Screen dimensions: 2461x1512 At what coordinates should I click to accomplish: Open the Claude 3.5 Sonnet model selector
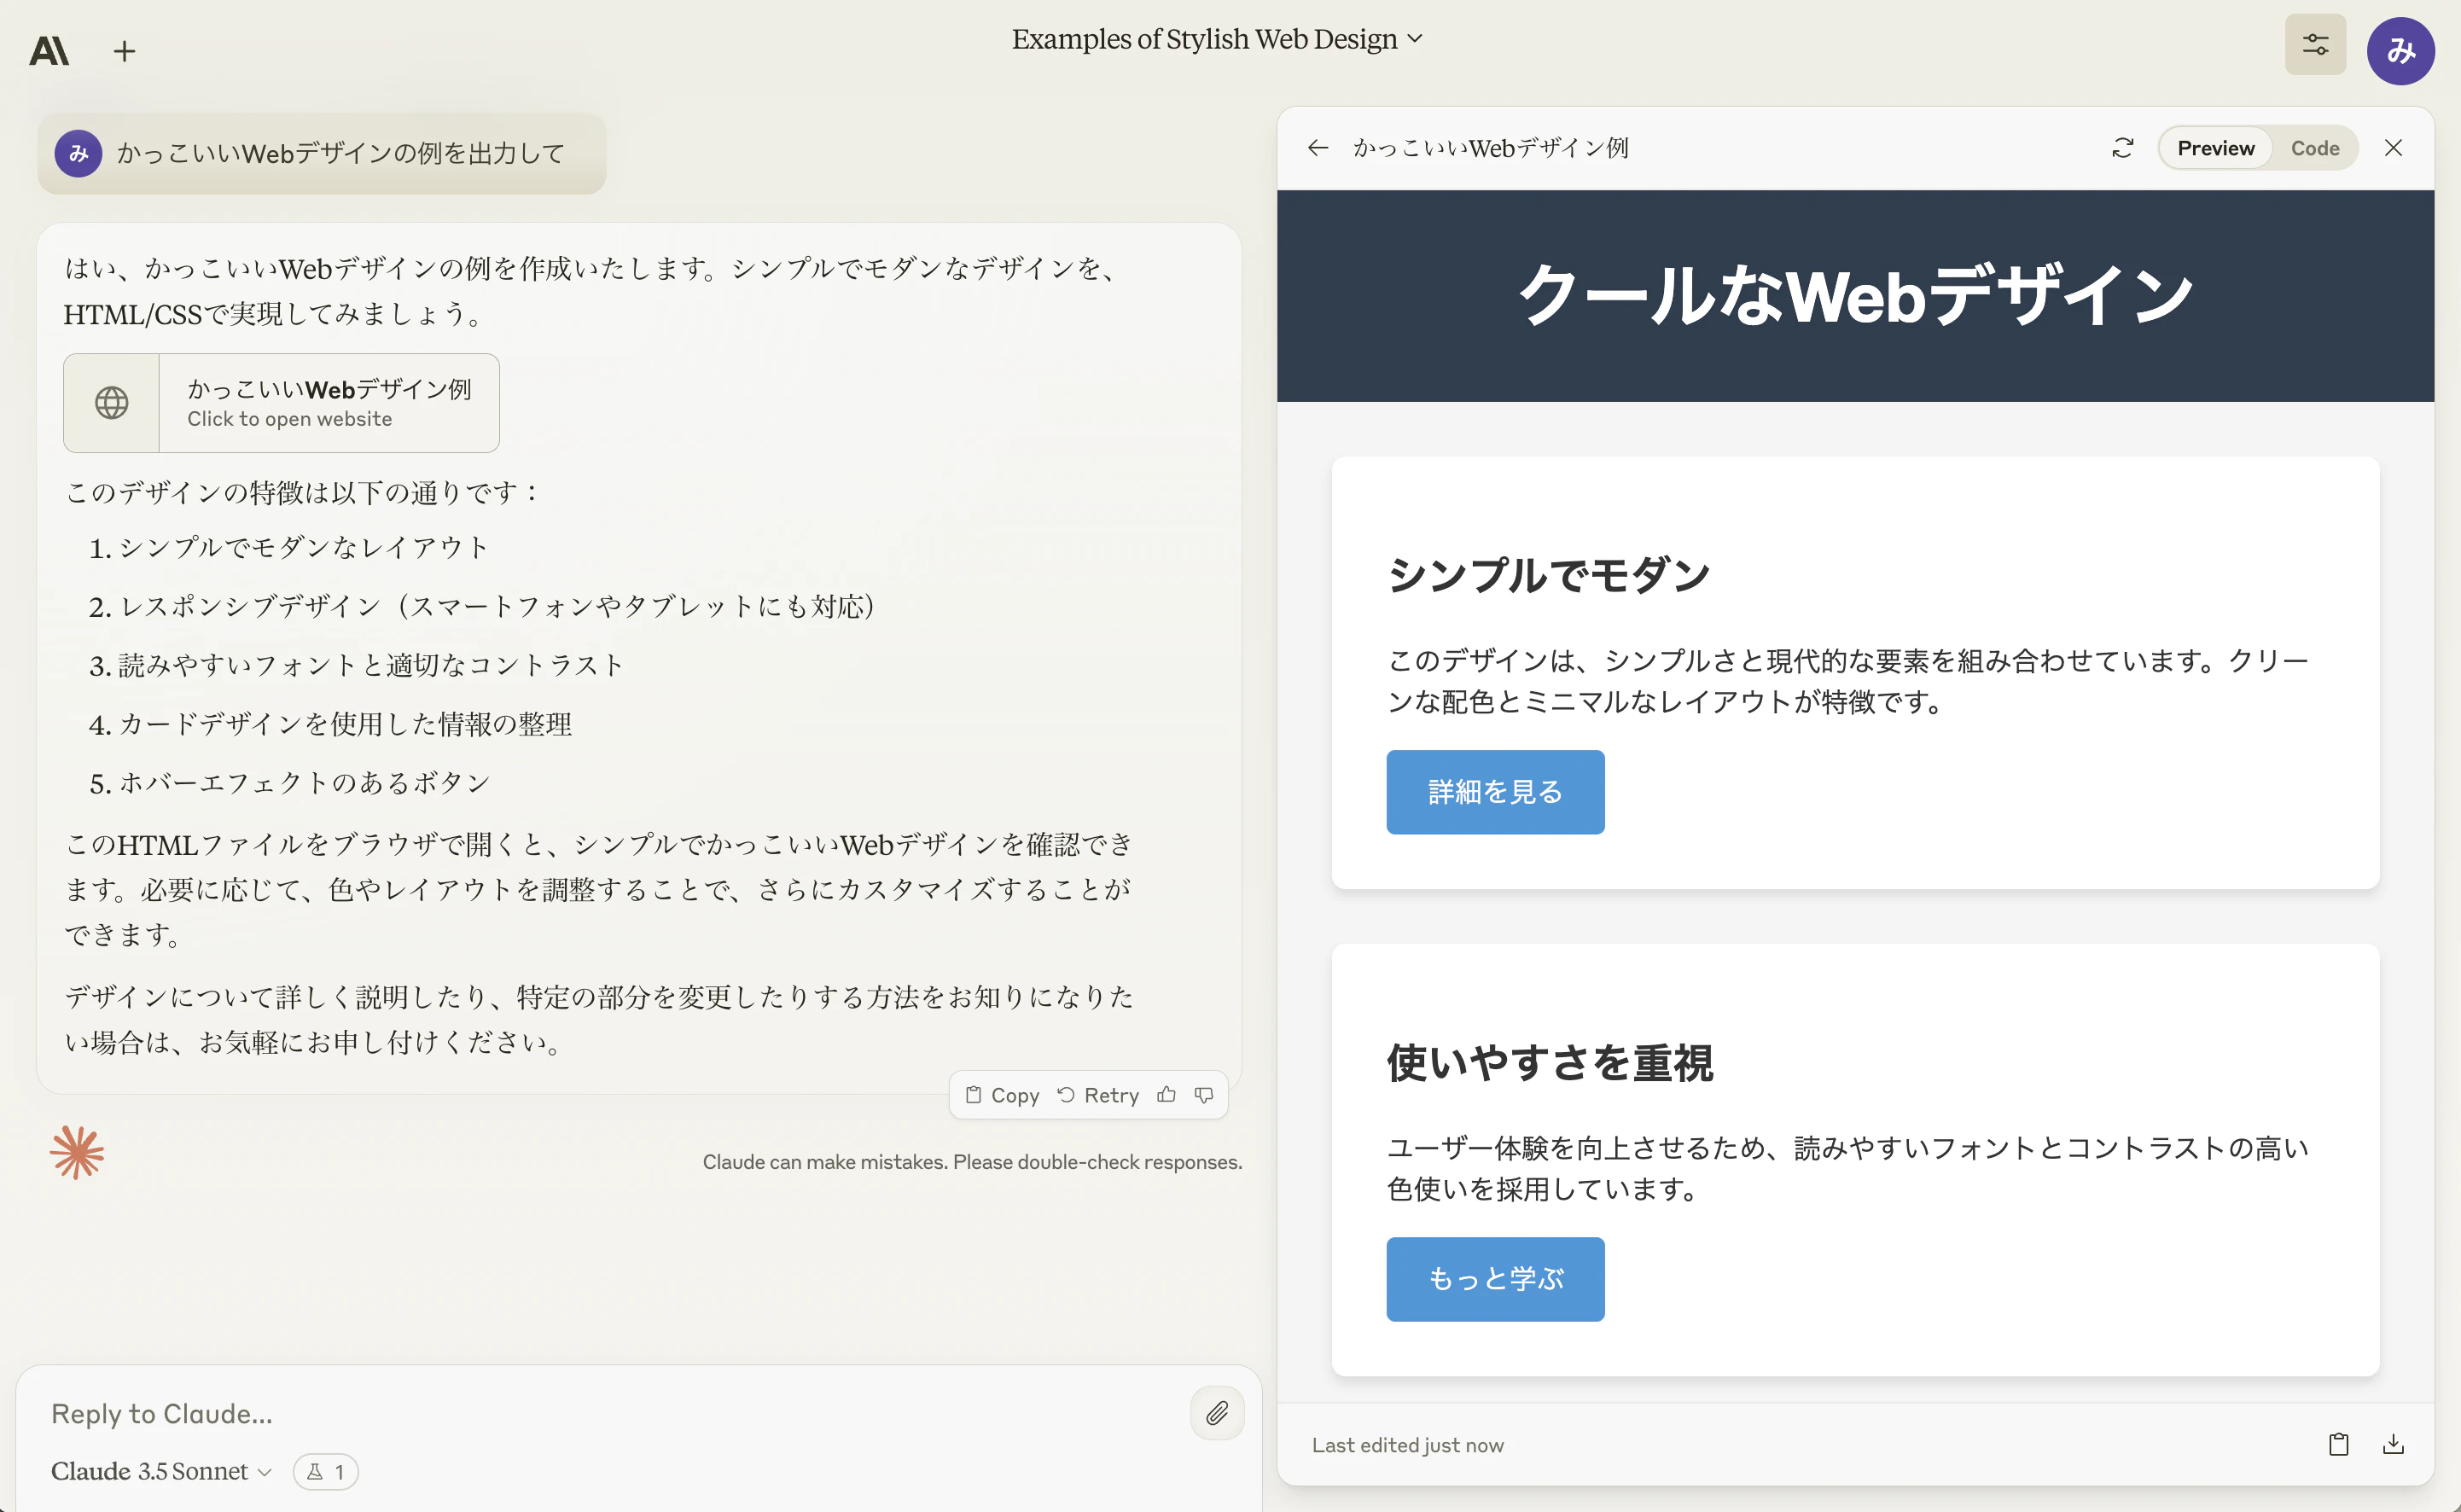161,1471
